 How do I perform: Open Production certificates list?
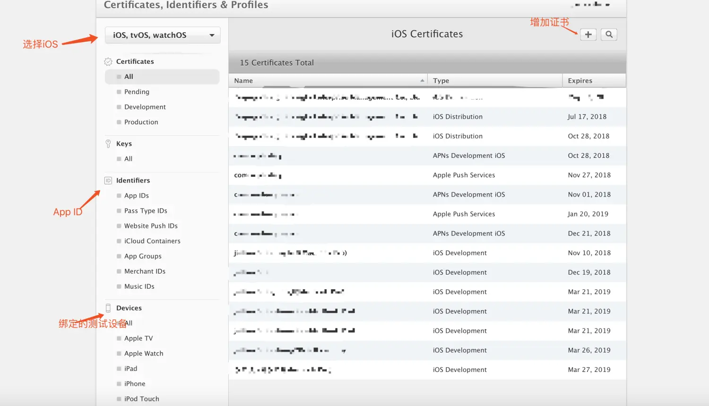pos(141,122)
